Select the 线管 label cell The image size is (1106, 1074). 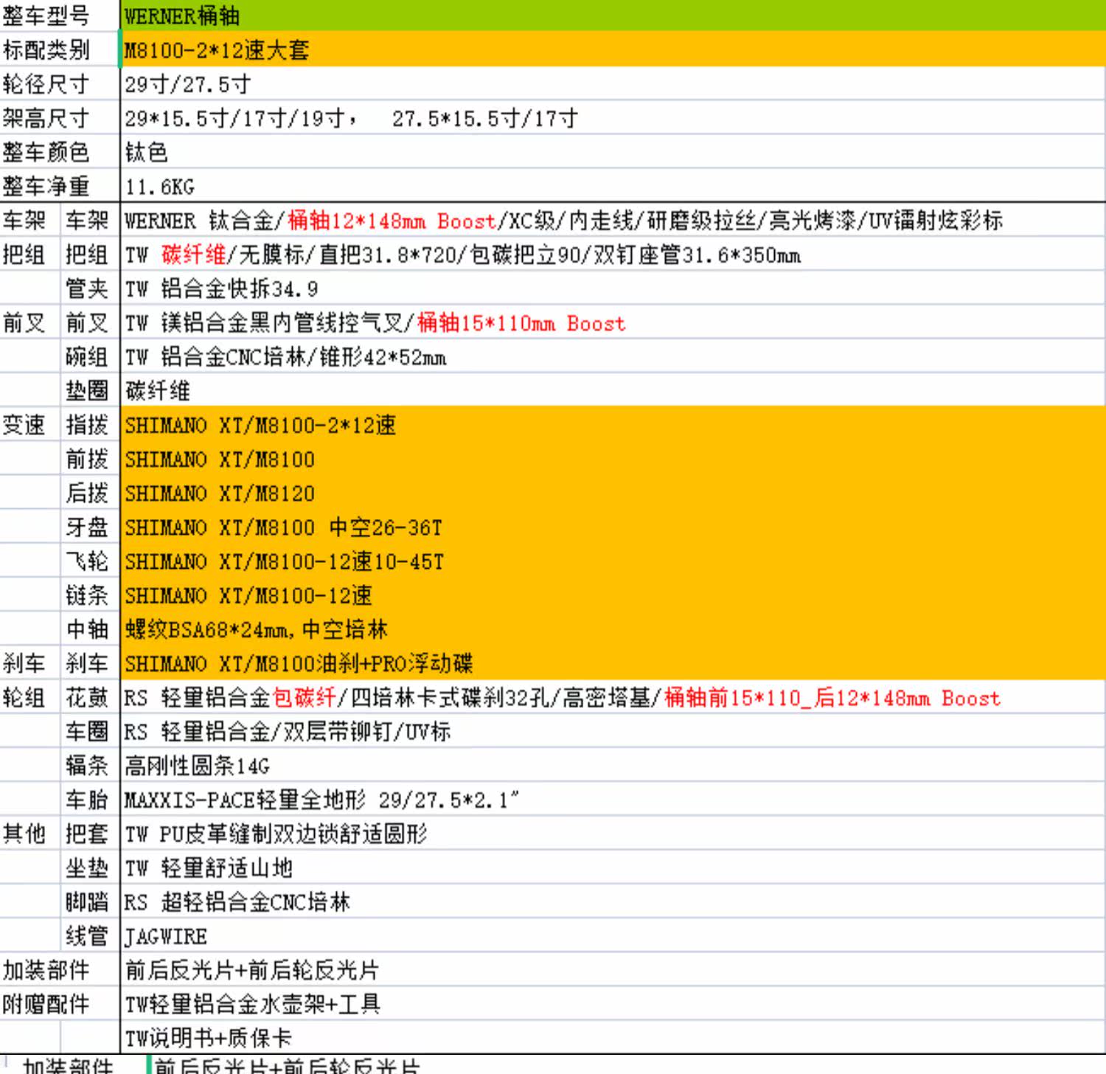coord(89,935)
